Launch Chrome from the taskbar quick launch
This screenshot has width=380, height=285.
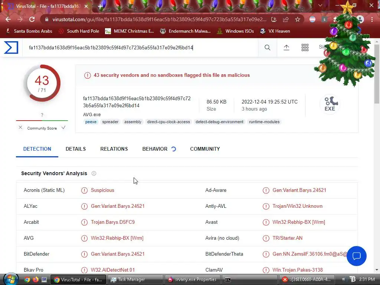27,279
